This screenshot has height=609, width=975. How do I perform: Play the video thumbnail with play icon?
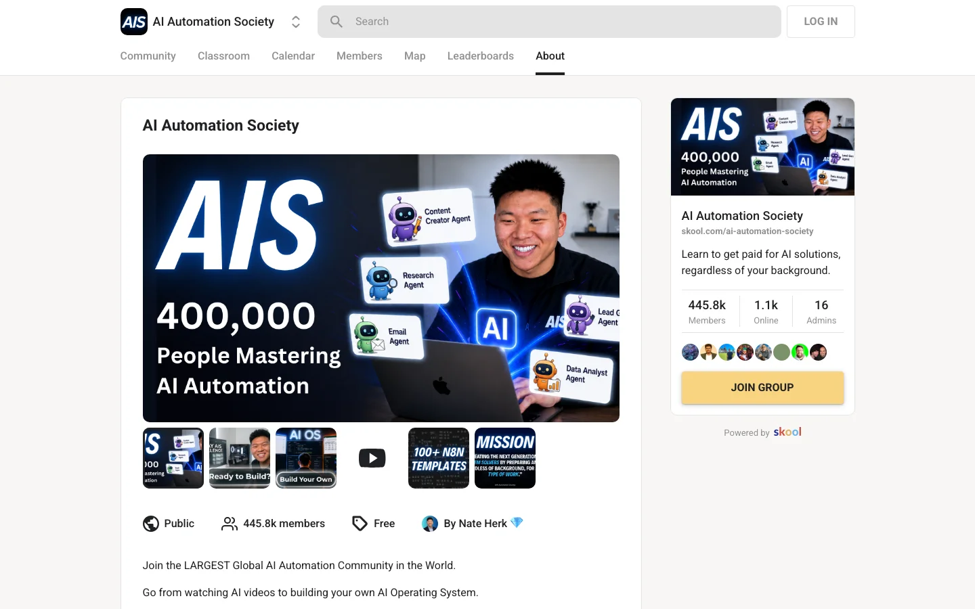click(372, 458)
